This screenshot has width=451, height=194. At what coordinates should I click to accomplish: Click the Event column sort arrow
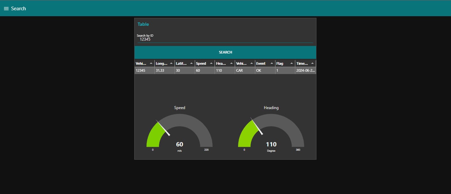(272, 63)
